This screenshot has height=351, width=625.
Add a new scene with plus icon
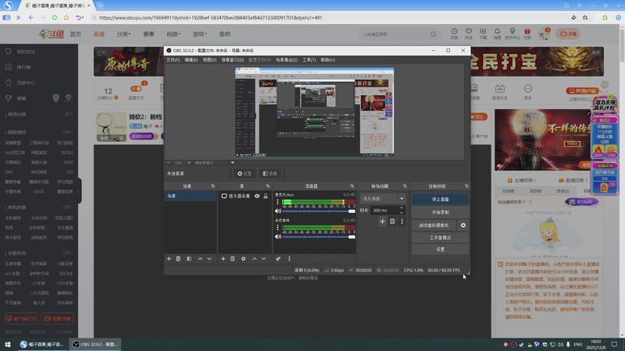click(169, 258)
